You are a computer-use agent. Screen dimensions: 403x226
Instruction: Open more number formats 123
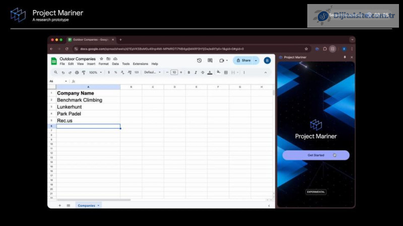click(x=137, y=72)
